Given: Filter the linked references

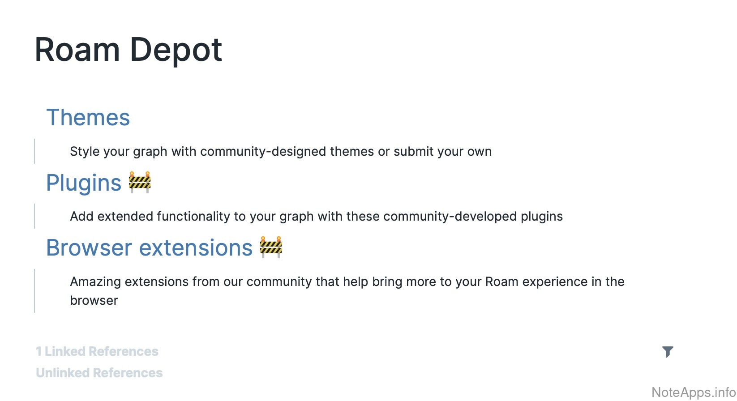Looking at the screenshot, I should coord(668,352).
